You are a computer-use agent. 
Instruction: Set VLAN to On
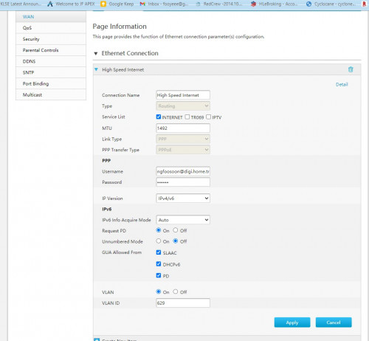159,292
